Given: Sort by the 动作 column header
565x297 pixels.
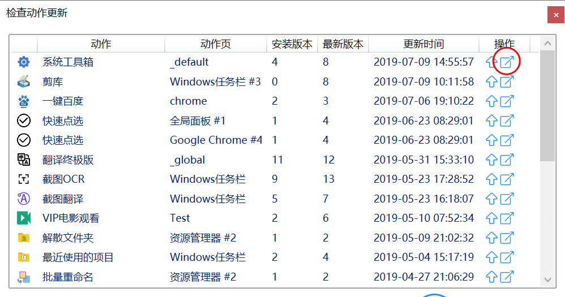Looking at the screenshot, I should click(101, 44).
